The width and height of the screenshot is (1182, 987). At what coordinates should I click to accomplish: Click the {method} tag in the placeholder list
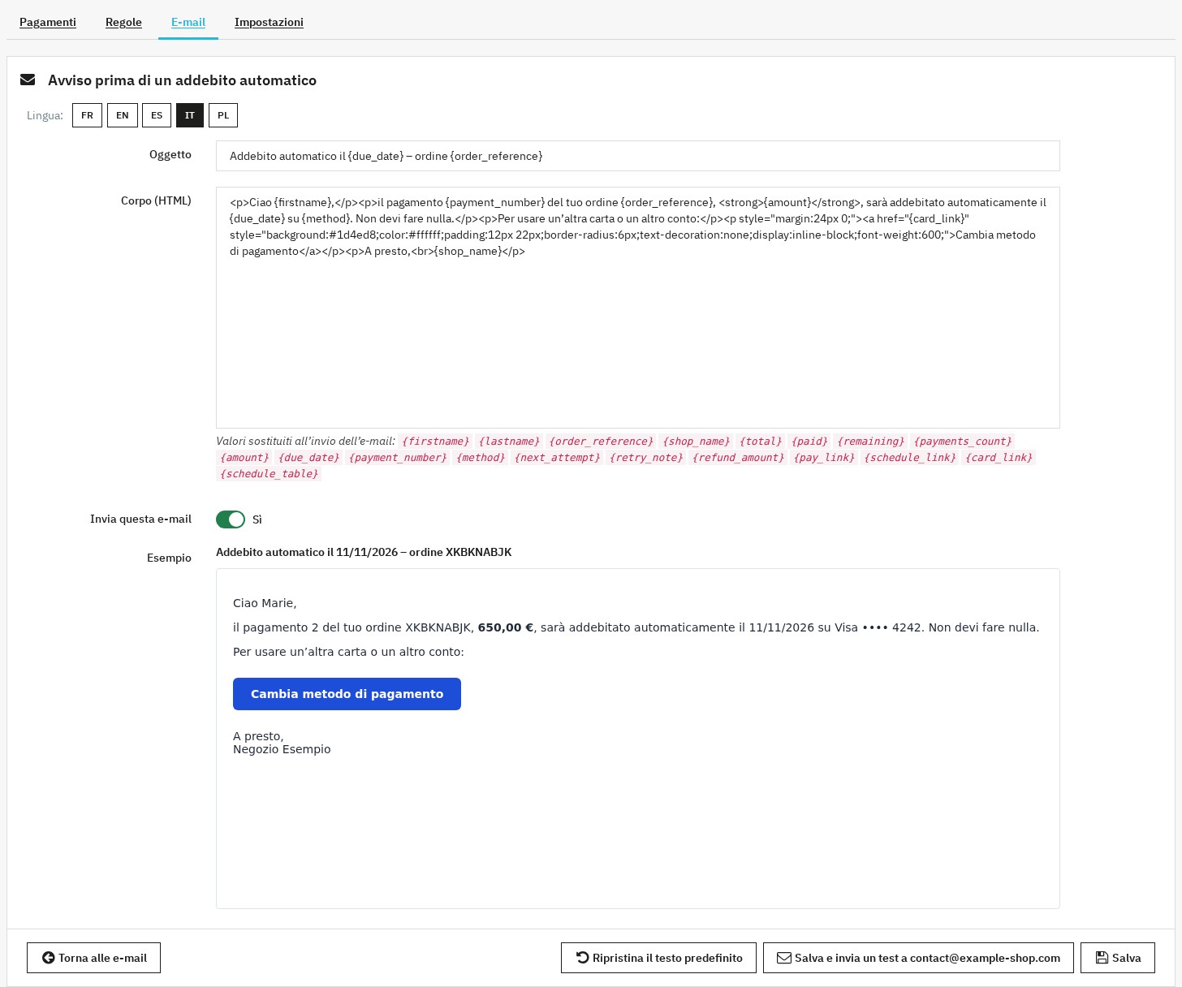coord(481,458)
